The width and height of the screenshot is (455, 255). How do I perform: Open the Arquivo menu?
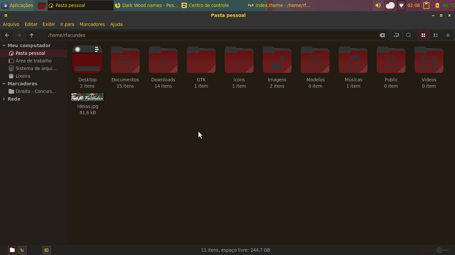[11, 24]
